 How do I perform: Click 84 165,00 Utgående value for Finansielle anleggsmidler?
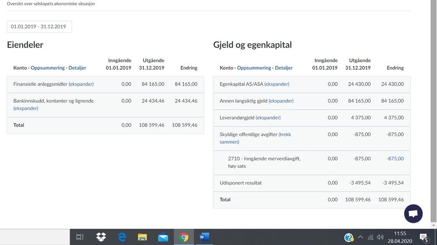(x=153, y=84)
